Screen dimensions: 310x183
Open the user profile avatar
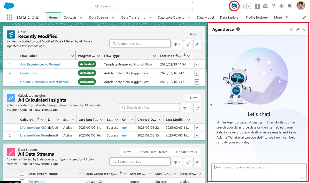pyautogui.click(x=301, y=6)
